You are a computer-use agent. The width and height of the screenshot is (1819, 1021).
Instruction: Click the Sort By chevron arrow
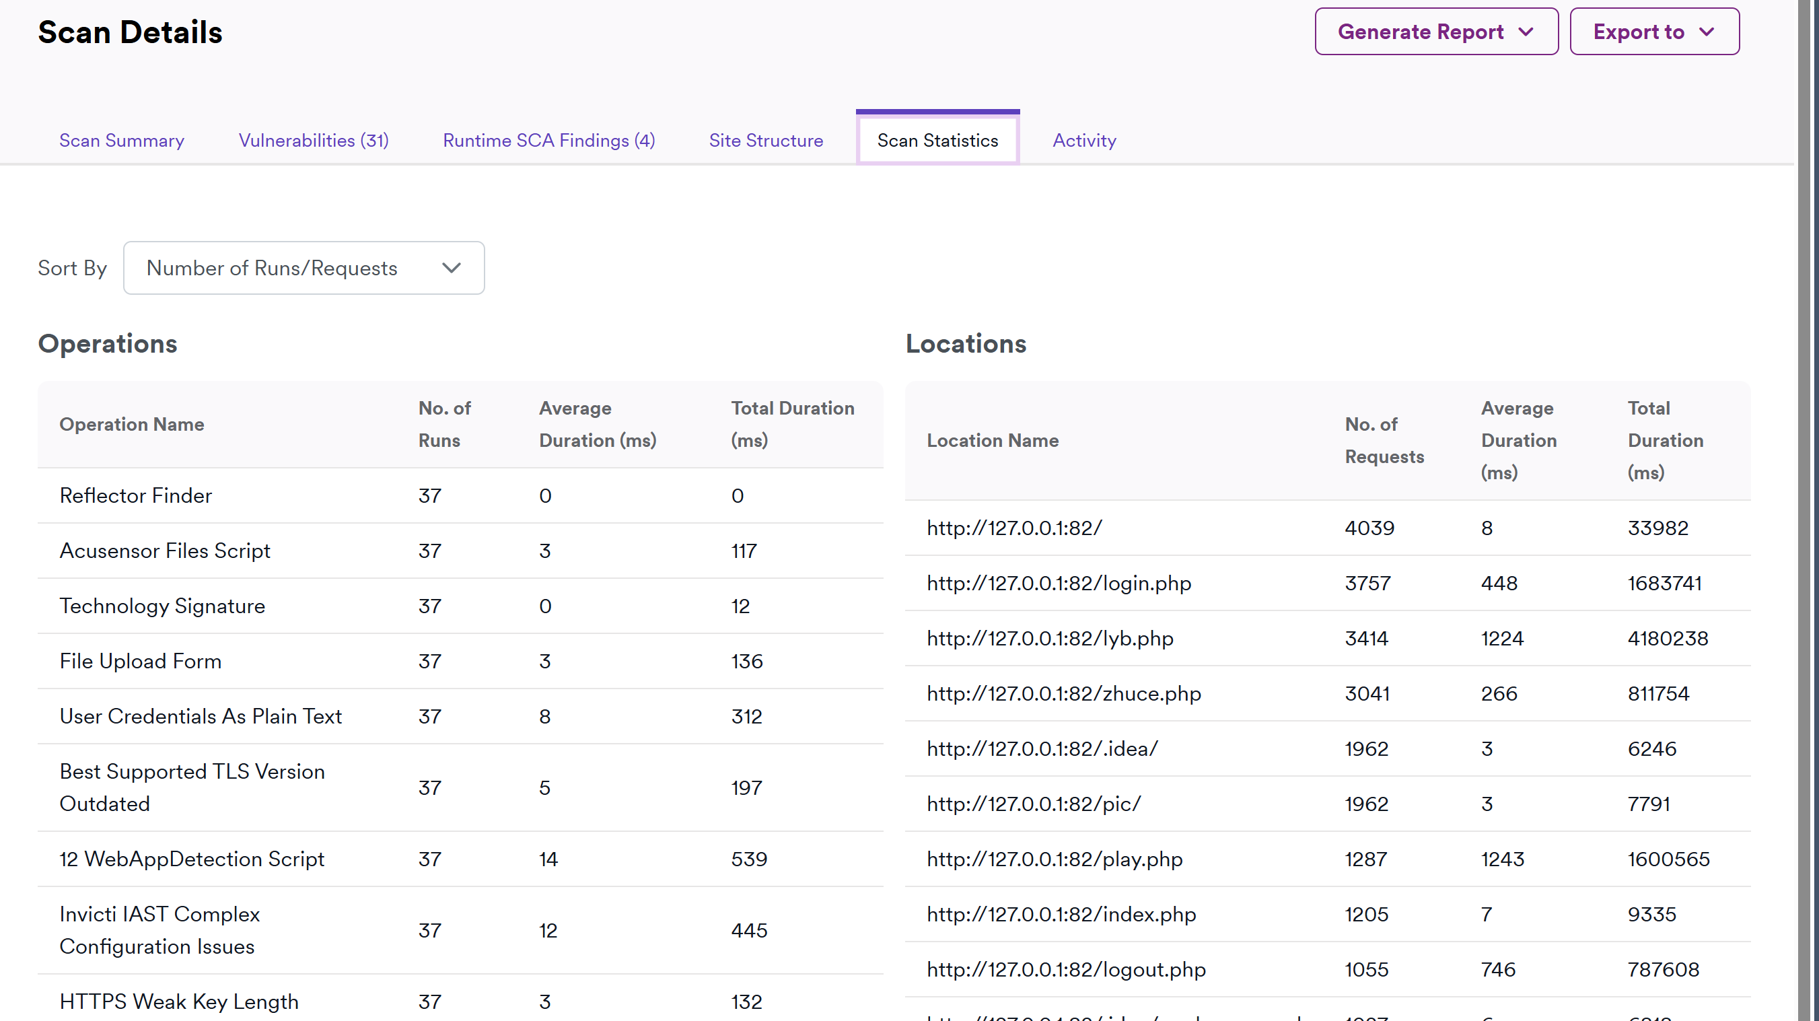click(452, 269)
